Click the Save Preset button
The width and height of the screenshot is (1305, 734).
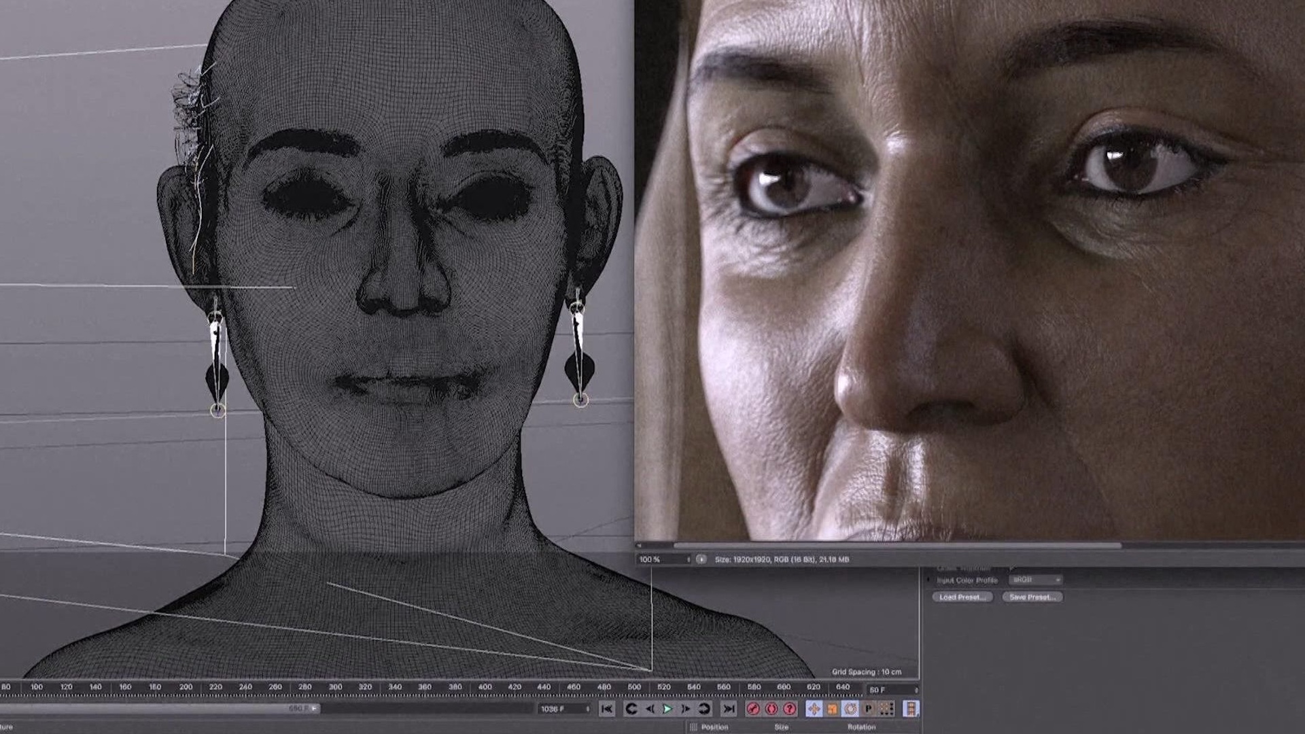click(x=1032, y=597)
